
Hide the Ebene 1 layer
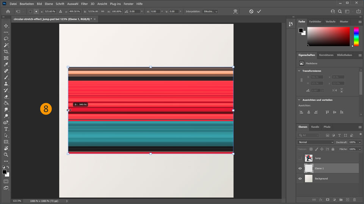(x=300, y=168)
